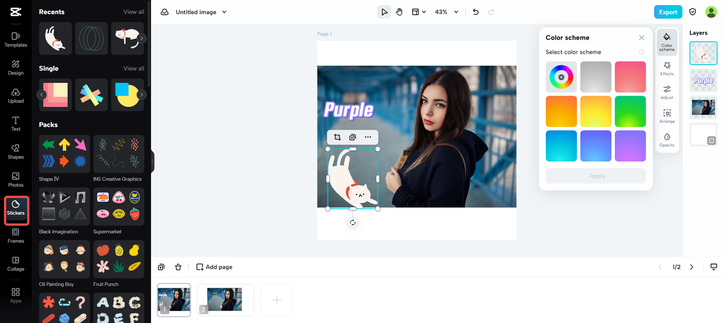Image resolution: width=724 pixels, height=323 pixels.
Task: Select the pointer selection tool
Action: [384, 12]
